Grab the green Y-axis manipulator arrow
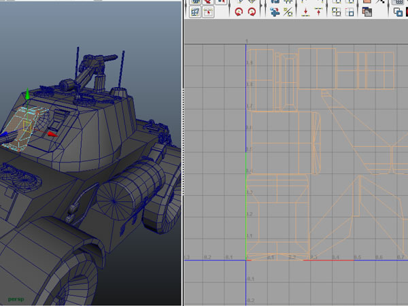 [27, 95]
